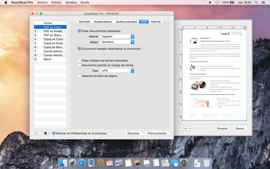Open Finder from the dock

click(63, 163)
